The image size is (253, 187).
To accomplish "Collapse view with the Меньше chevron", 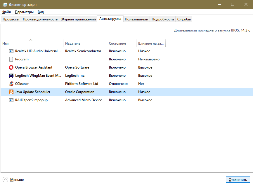I will click(6, 179).
